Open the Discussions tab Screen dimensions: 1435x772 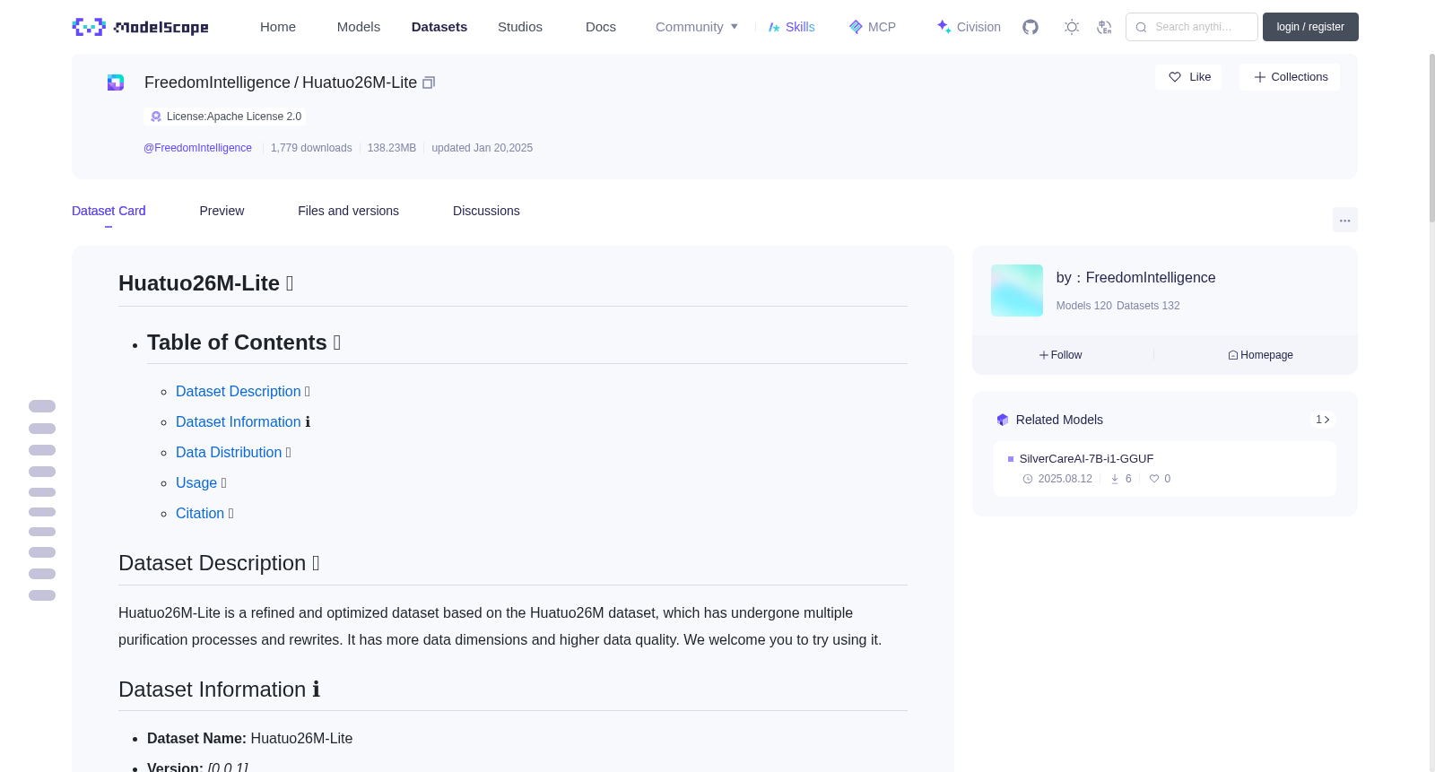pos(486,211)
